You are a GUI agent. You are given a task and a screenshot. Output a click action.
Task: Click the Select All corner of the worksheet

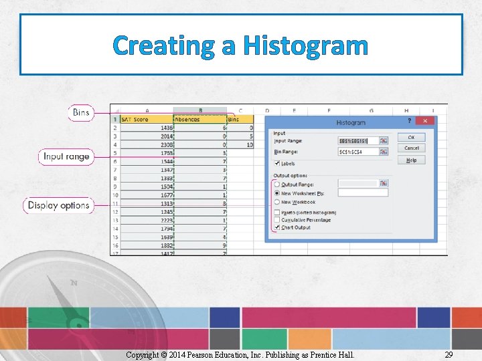click(x=115, y=110)
